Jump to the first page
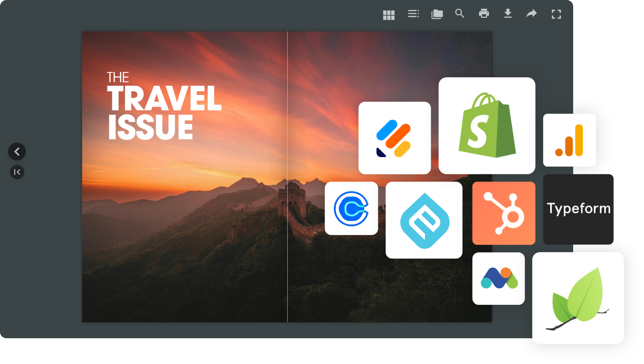 [17, 172]
